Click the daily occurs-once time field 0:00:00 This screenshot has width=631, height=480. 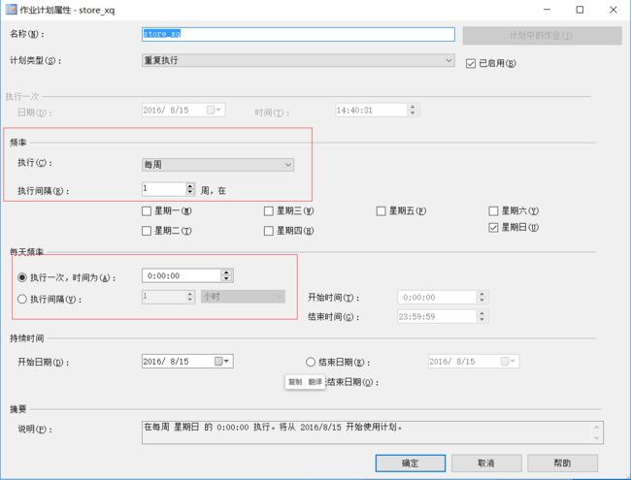tap(182, 275)
